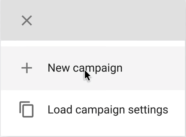Click the add icon in the highlighted row
Image resolution: width=186 pixels, height=137 pixels.
click(x=27, y=68)
